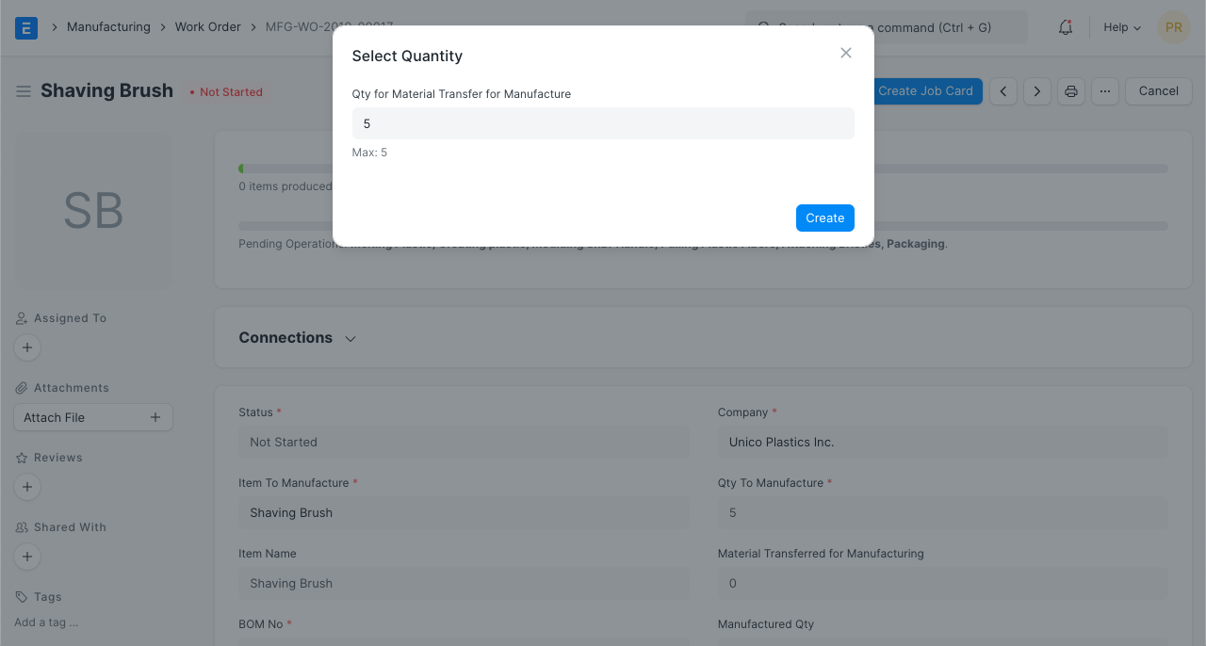Add a review using the Reviews plus icon
Image resolution: width=1206 pixels, height=646 pixels.
click(x=26, y=487)
